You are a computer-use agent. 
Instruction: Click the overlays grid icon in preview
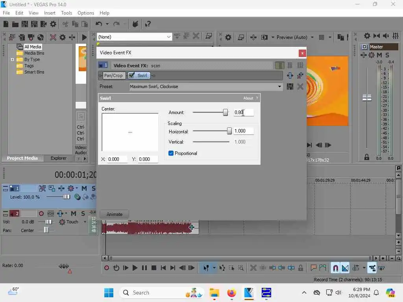[321, 37]
